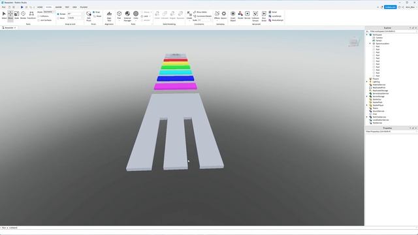The height and width of the screenshot is (235, 418).
Task: Open the Effects gameplay tool
Action: (x=217, y=15)
